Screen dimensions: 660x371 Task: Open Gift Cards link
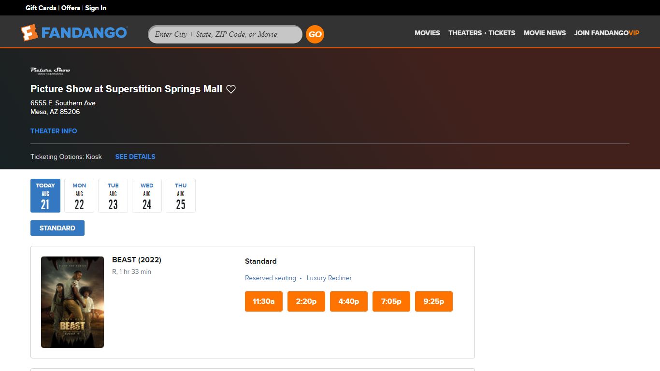[41, 8]
